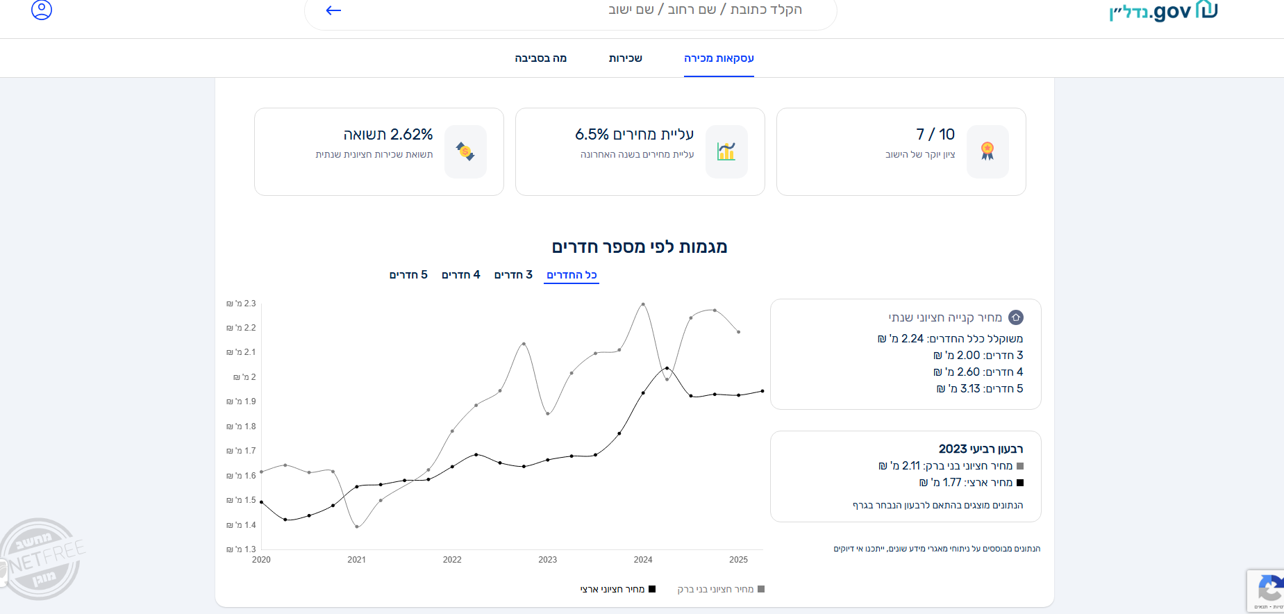
Task: Click the user profile icon
Action: (x=42, y=10)
